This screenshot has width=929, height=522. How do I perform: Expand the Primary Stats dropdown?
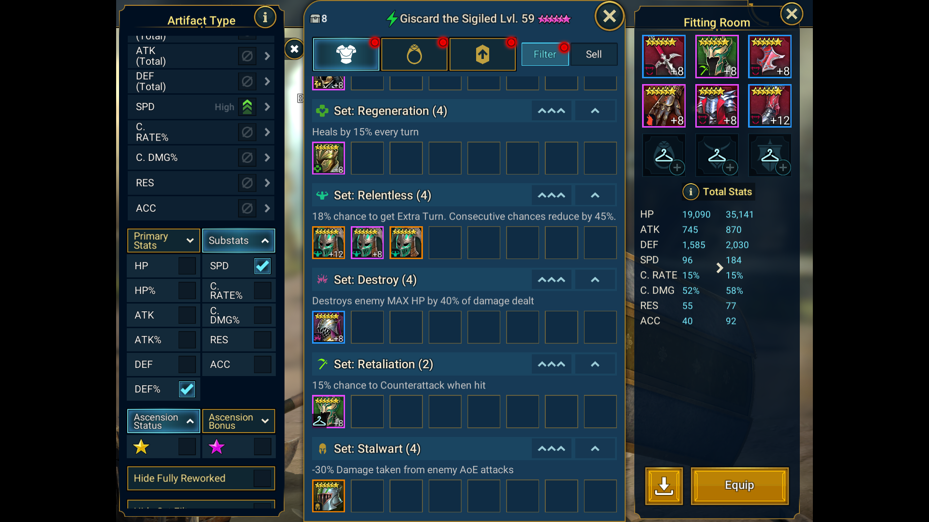pos(164,241)
